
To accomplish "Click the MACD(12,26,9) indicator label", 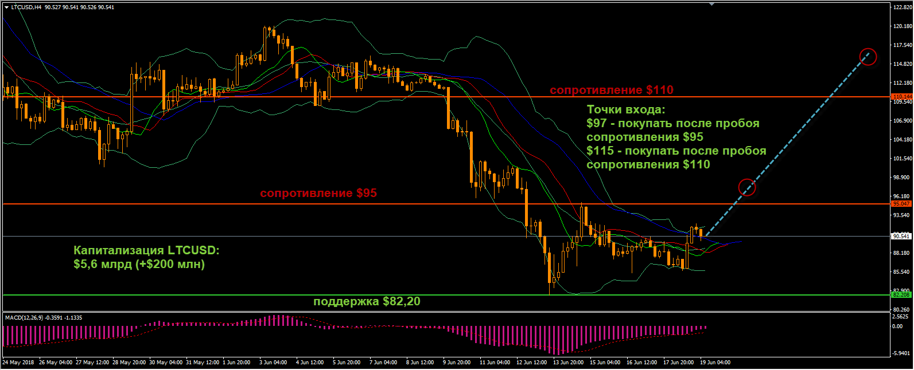I will pyautogui.click(x=44, y=317).
